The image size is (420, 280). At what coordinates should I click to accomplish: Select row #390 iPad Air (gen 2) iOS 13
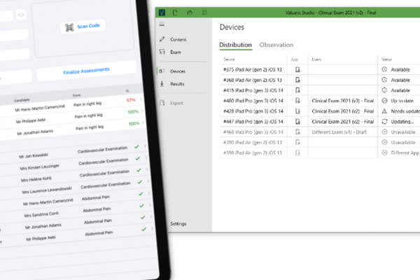[320, 143]
